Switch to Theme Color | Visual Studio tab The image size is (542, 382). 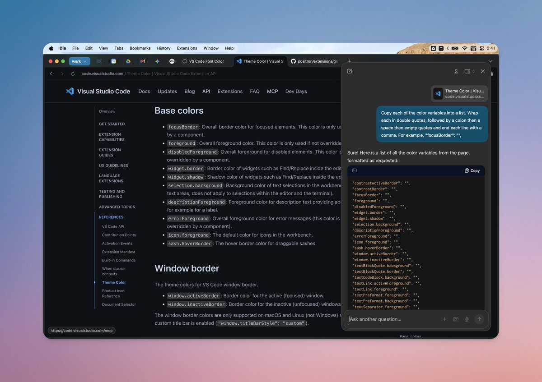click(x=260, y=61)
